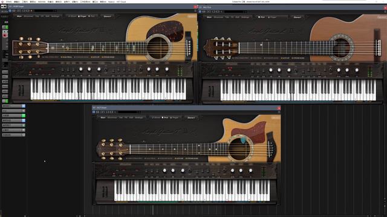
Task: Click last white knob on the nylon guitar control panel
Action: pyautogui.click(x=357, y=70)
